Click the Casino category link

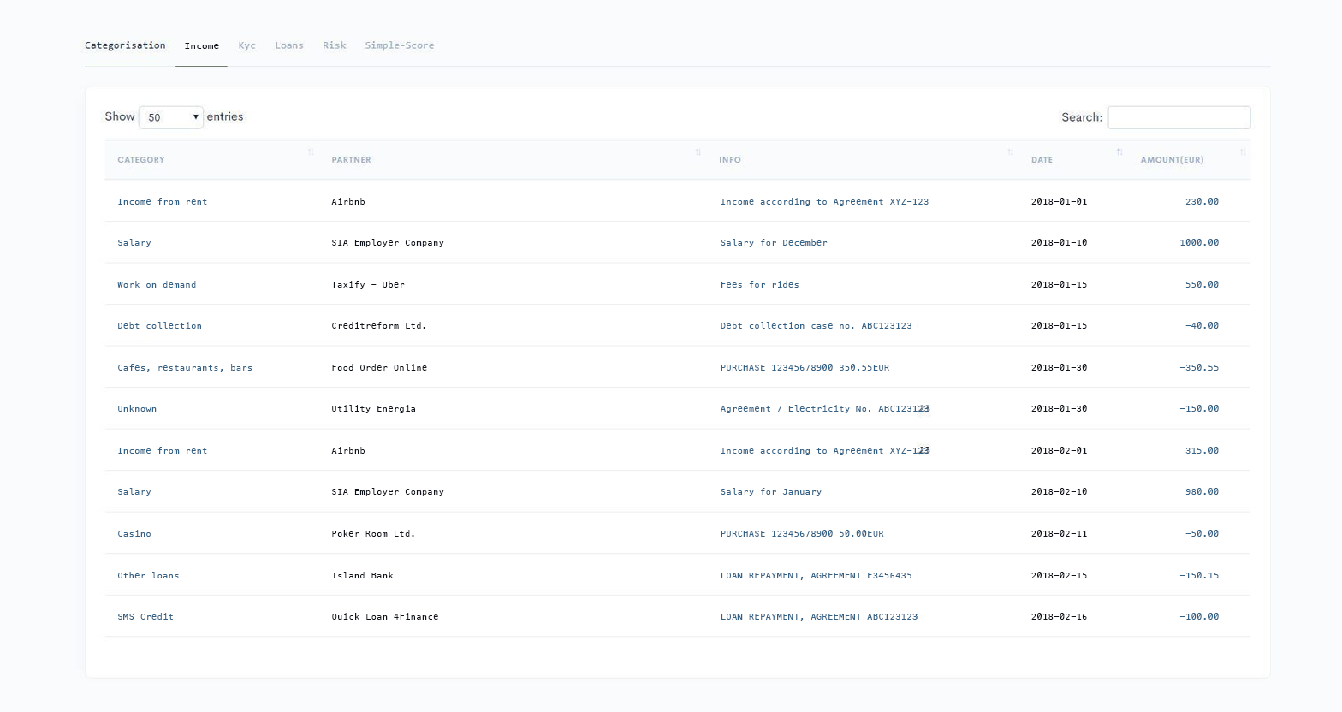point(134,534)
